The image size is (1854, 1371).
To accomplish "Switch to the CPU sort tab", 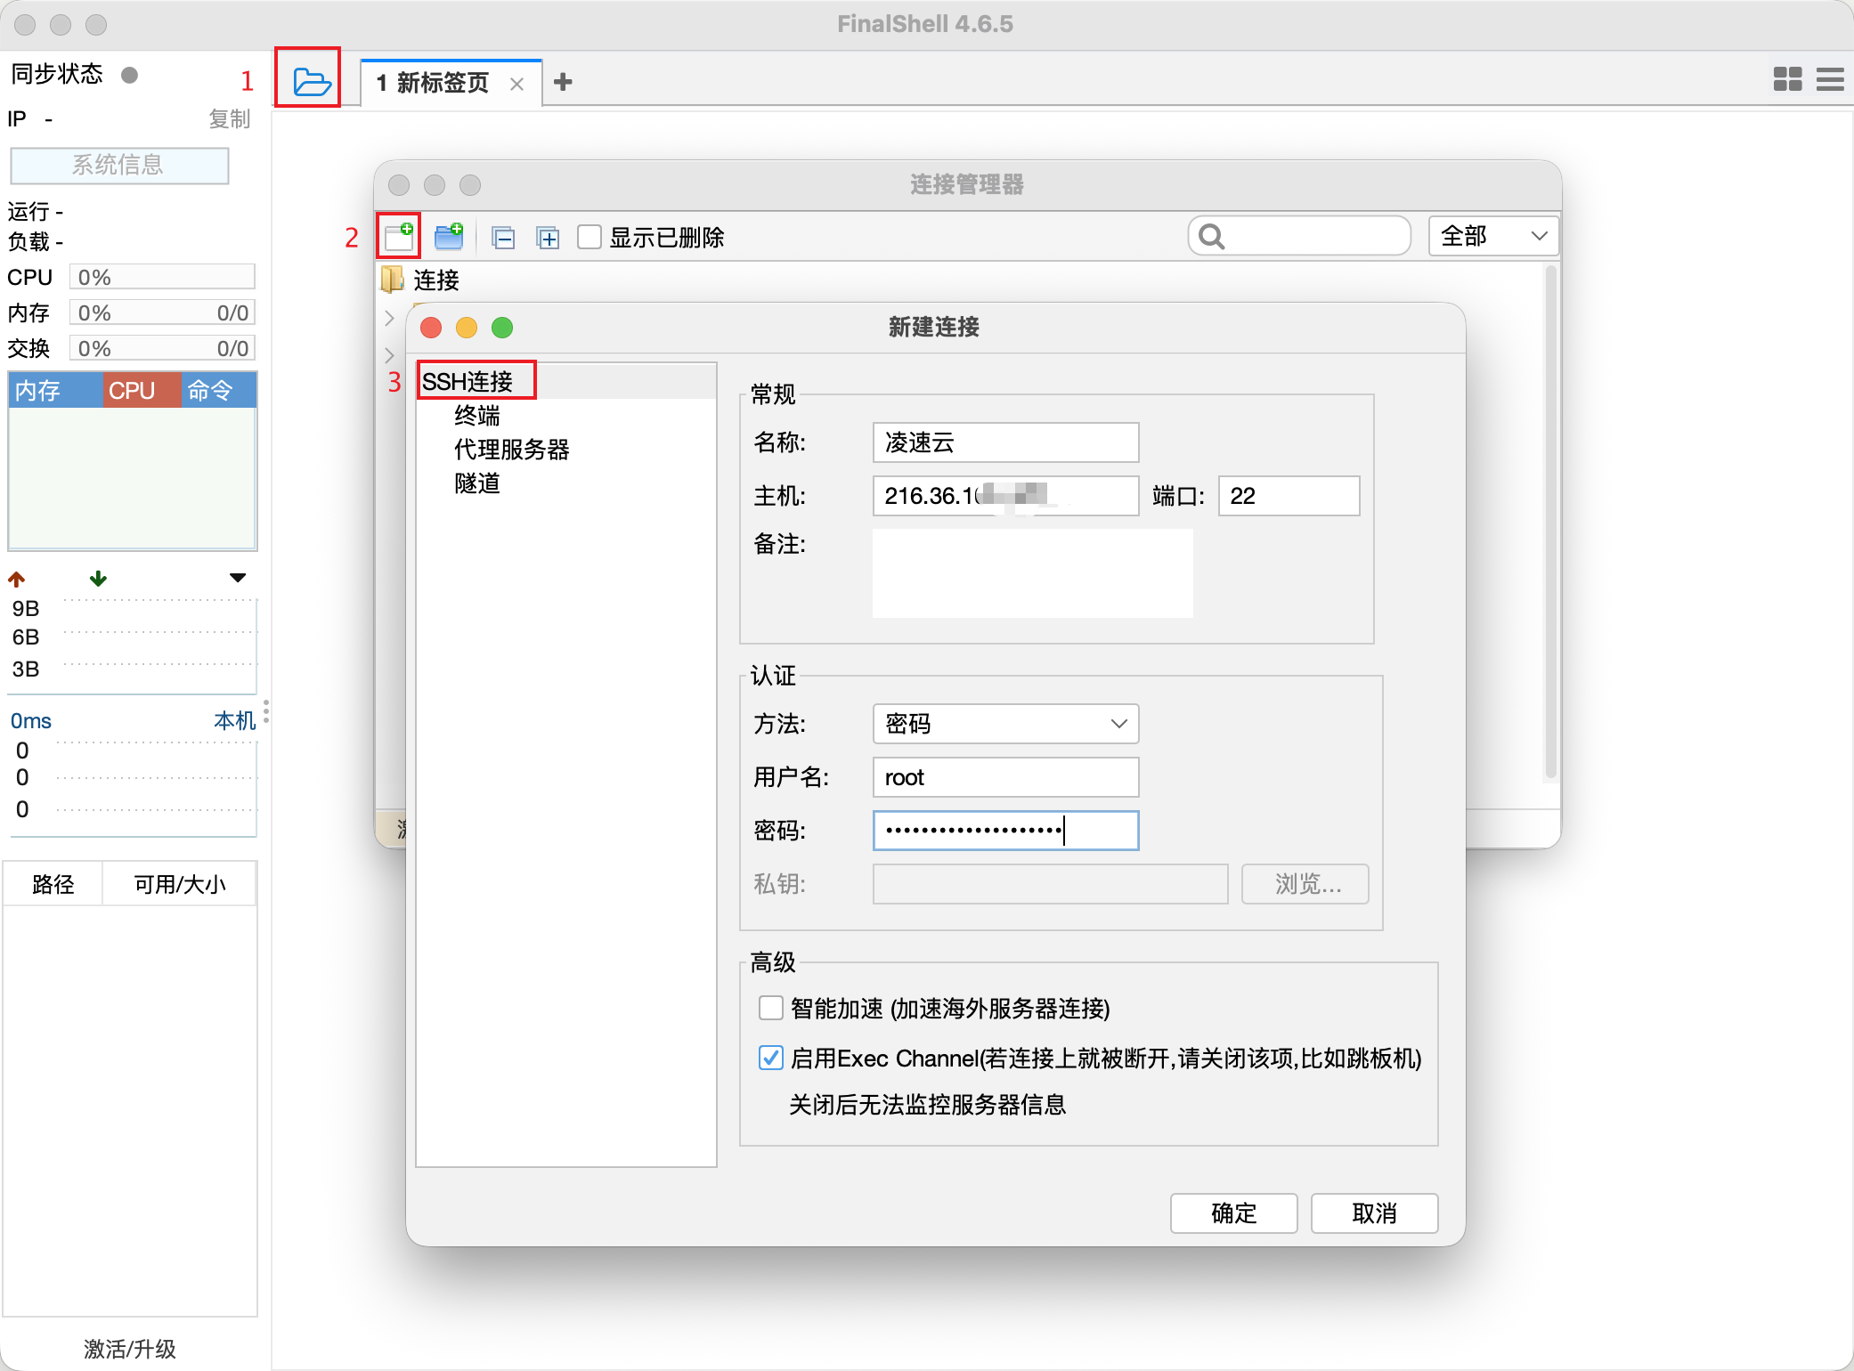I will 142,390.
